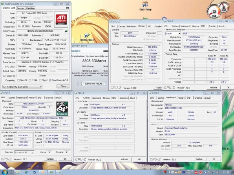This screenshot has height=175, width=234.
Task: Open the Graphics tab in the Mainboard CPU-Z window
Action: coord(198,98)
